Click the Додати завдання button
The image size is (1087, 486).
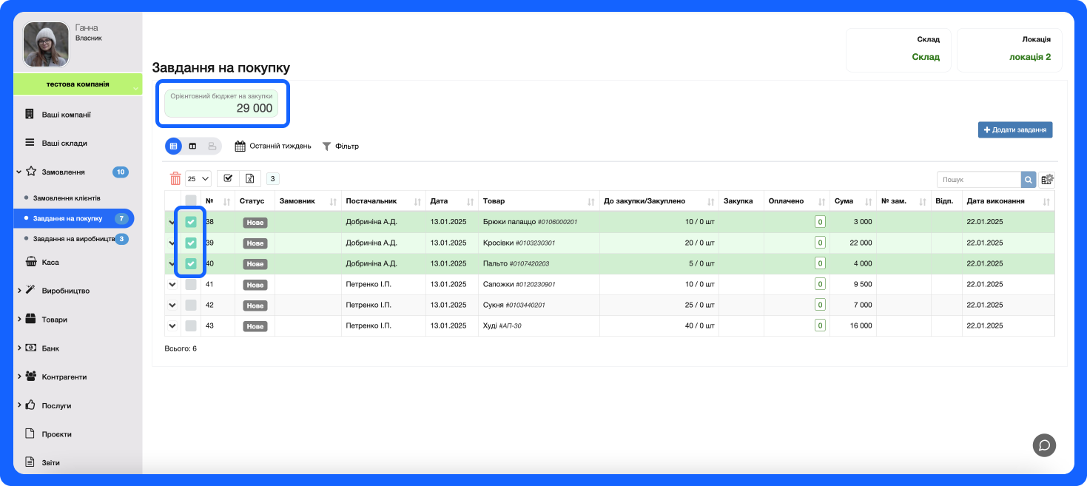1014,129
